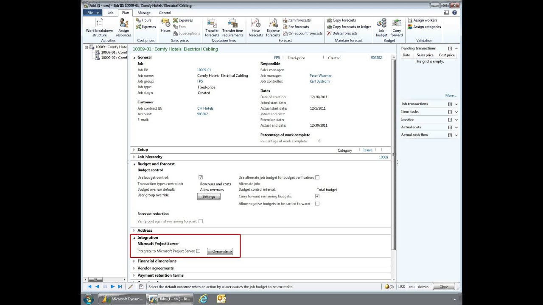Go to the first record
This screenshot has height=305, width=543.
click(x=90, y=287)
